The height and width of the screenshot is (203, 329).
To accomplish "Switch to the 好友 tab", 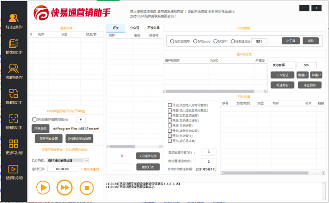I will click(x=116, y=28).
